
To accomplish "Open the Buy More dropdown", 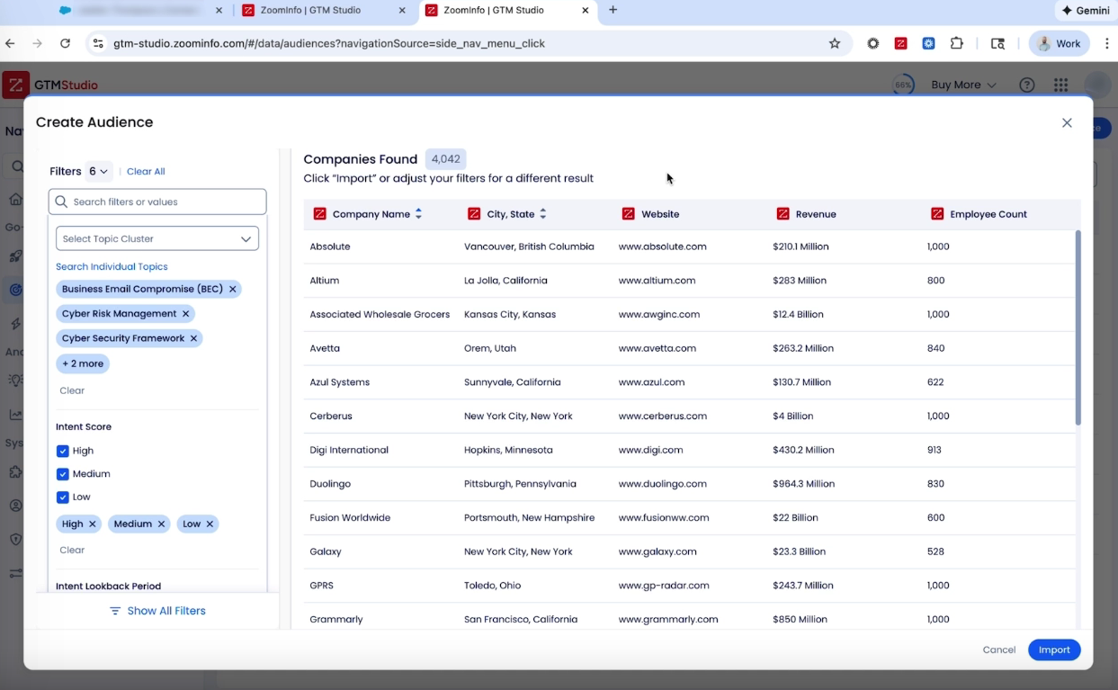I will point(963,85).
